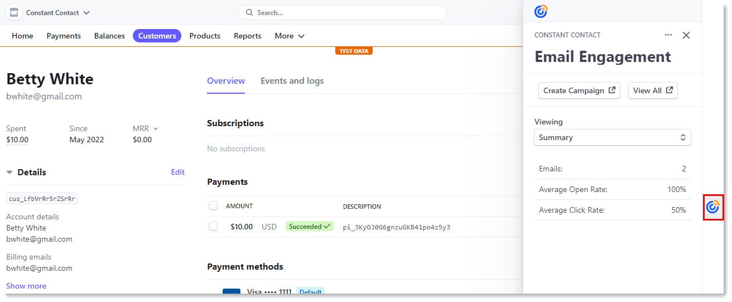Open the three-dots panel options menu
Image resolution: width=732 pixels, height=302 pixels.
pyautogui.click(x=668, y=35)
